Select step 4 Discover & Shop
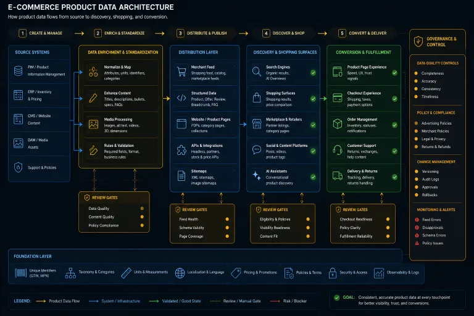The height and width of the screenshot is (316, 474). click(283, 33)
